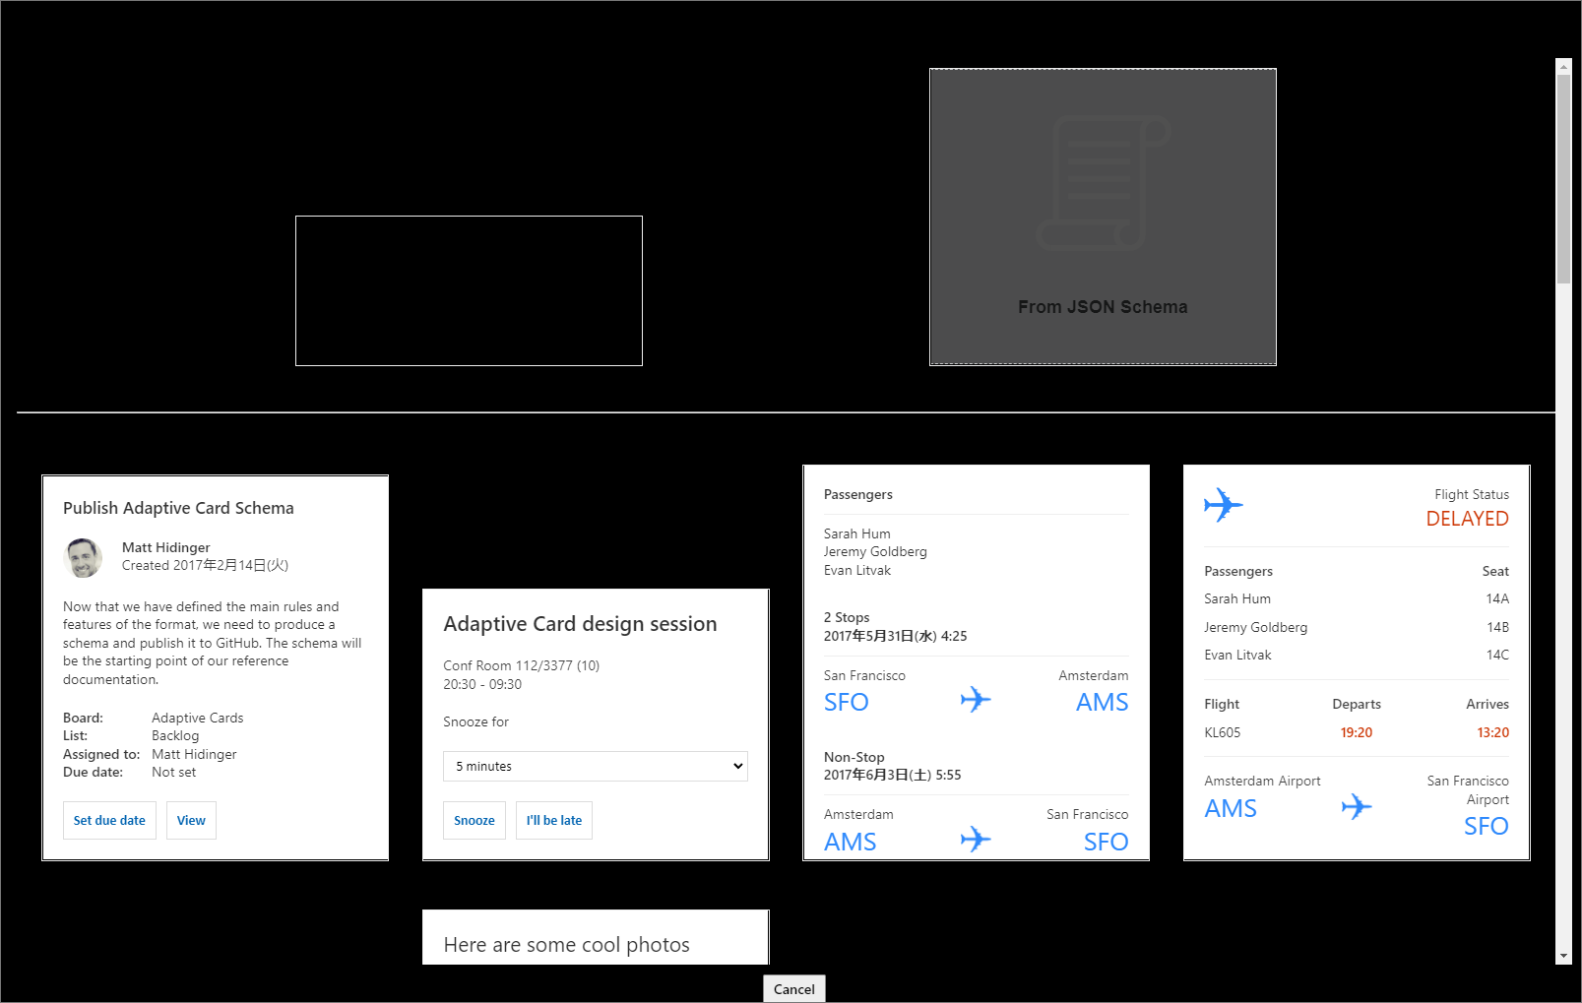
Task: Change the snooze duration combo box
Action: coord(595,766)
